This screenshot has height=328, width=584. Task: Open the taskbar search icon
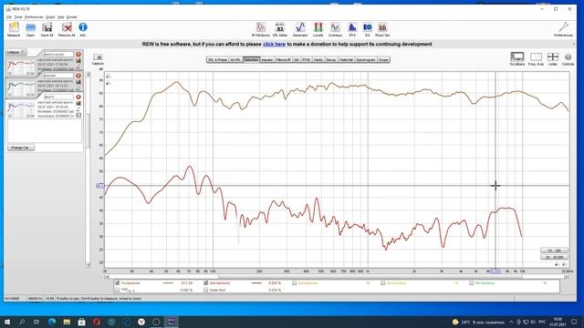[x=22, y=322]
